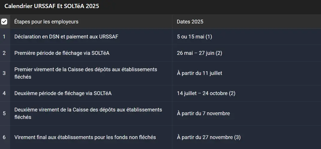Click 'Déclaration en DSN et paiement aux URSSAF' cell

tap(66, 37)
